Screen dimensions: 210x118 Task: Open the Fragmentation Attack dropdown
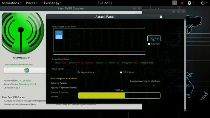[143, 86]
